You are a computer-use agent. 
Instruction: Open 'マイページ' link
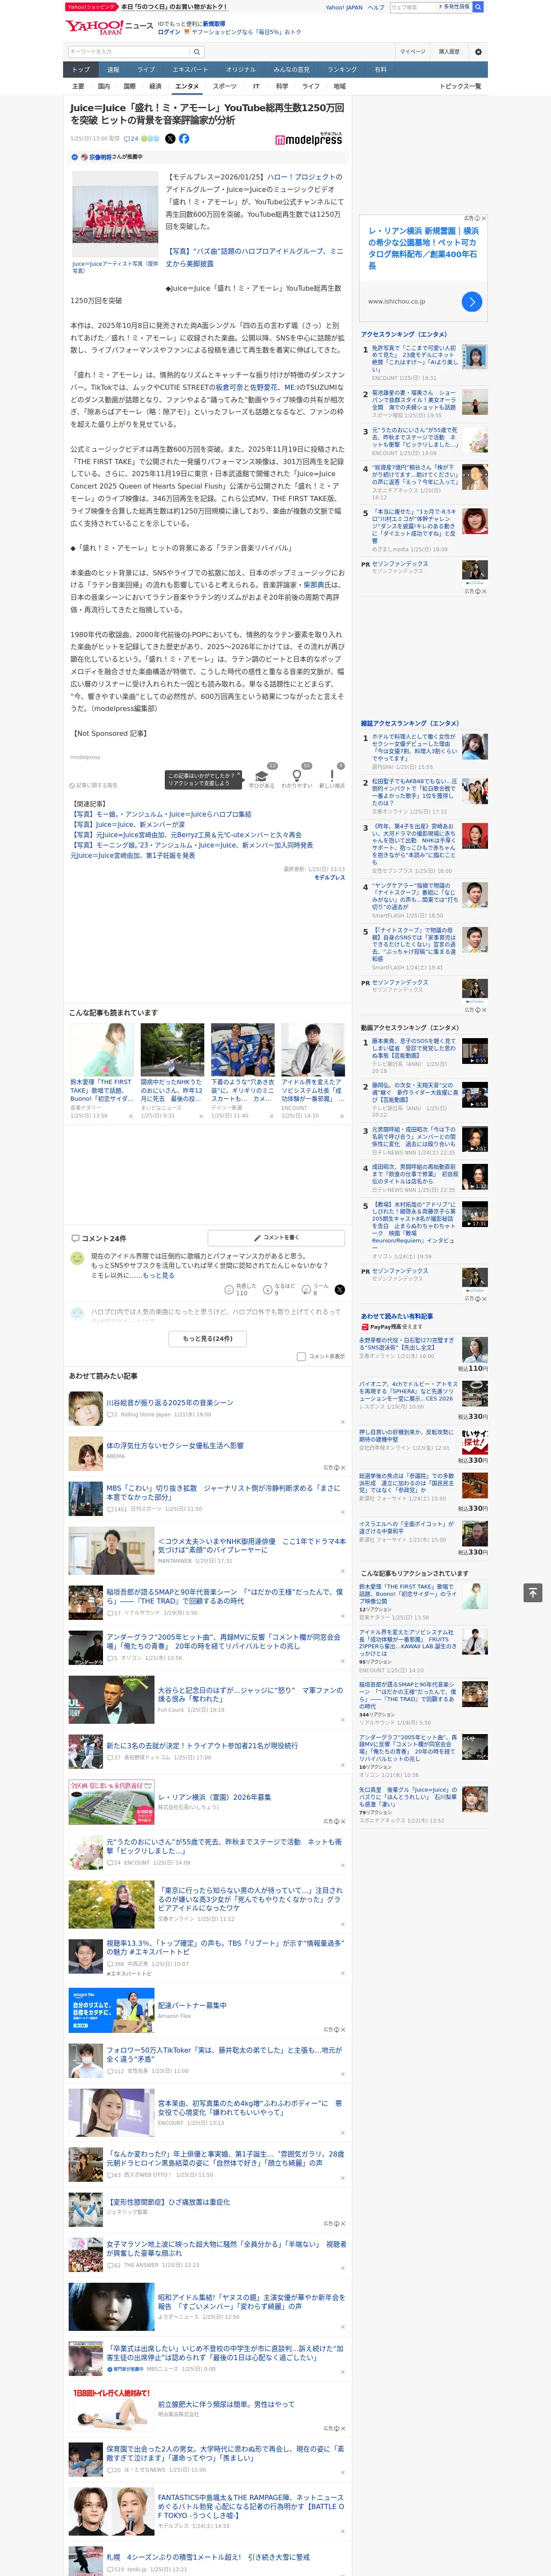pyautogui.click(x=412, y=51)
